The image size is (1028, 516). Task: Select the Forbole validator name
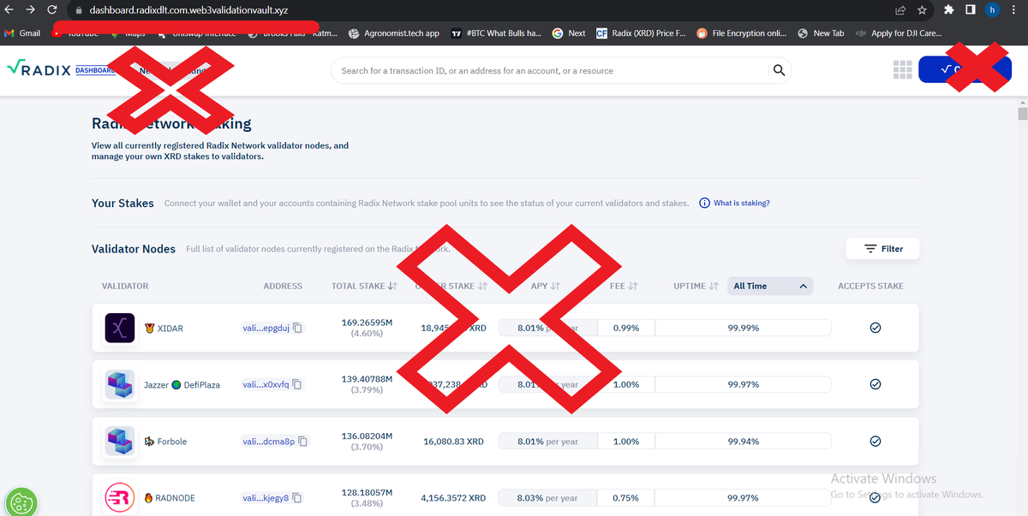172,442
